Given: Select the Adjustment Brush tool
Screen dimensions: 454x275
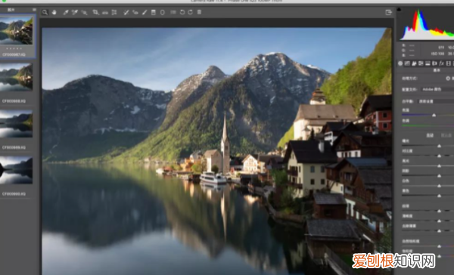Looking at the screenshot, I should click(145, 12).
